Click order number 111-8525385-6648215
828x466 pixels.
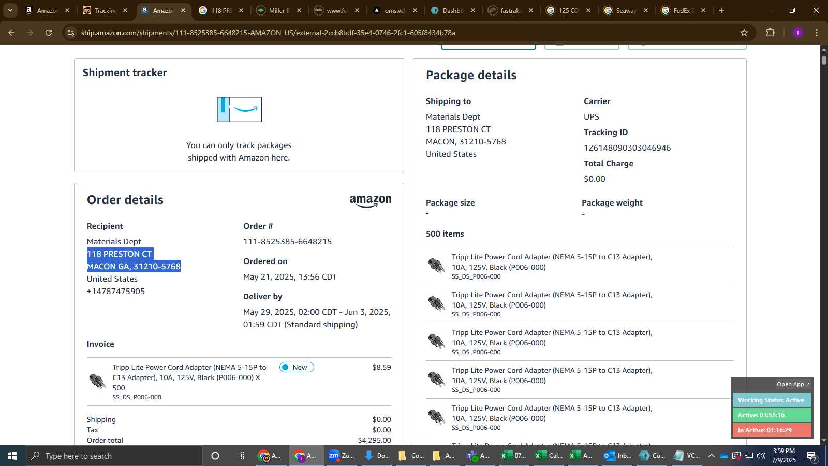pos(288,241)
